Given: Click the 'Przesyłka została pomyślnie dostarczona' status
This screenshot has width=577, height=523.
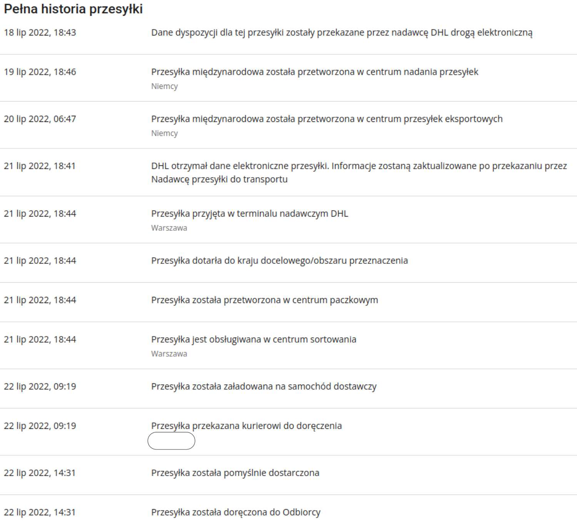Looking at the screenshot, I should click(x=235, y=473).
